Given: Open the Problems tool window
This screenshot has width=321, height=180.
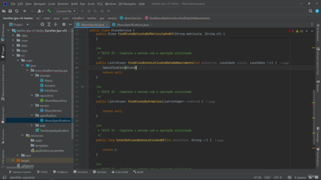Looking at the screenshot, I should pyautogui.click(x=60, y=172).
